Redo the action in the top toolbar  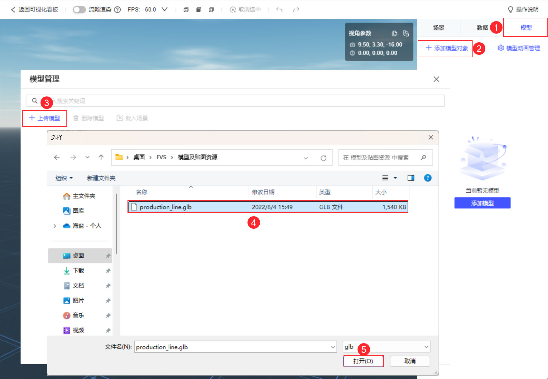[x=296, y=10]
